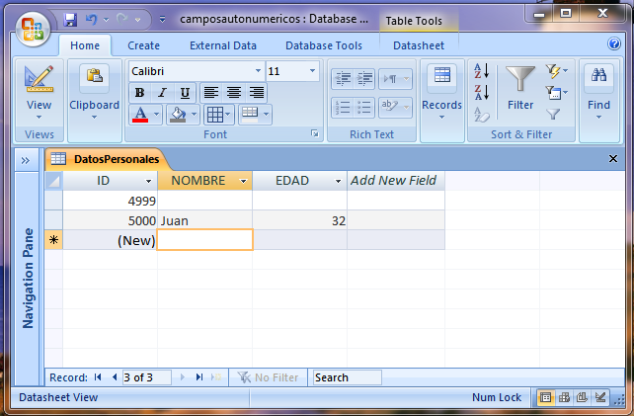Click the Records button
The image size is (634, 416).
[x=441, y=89]
